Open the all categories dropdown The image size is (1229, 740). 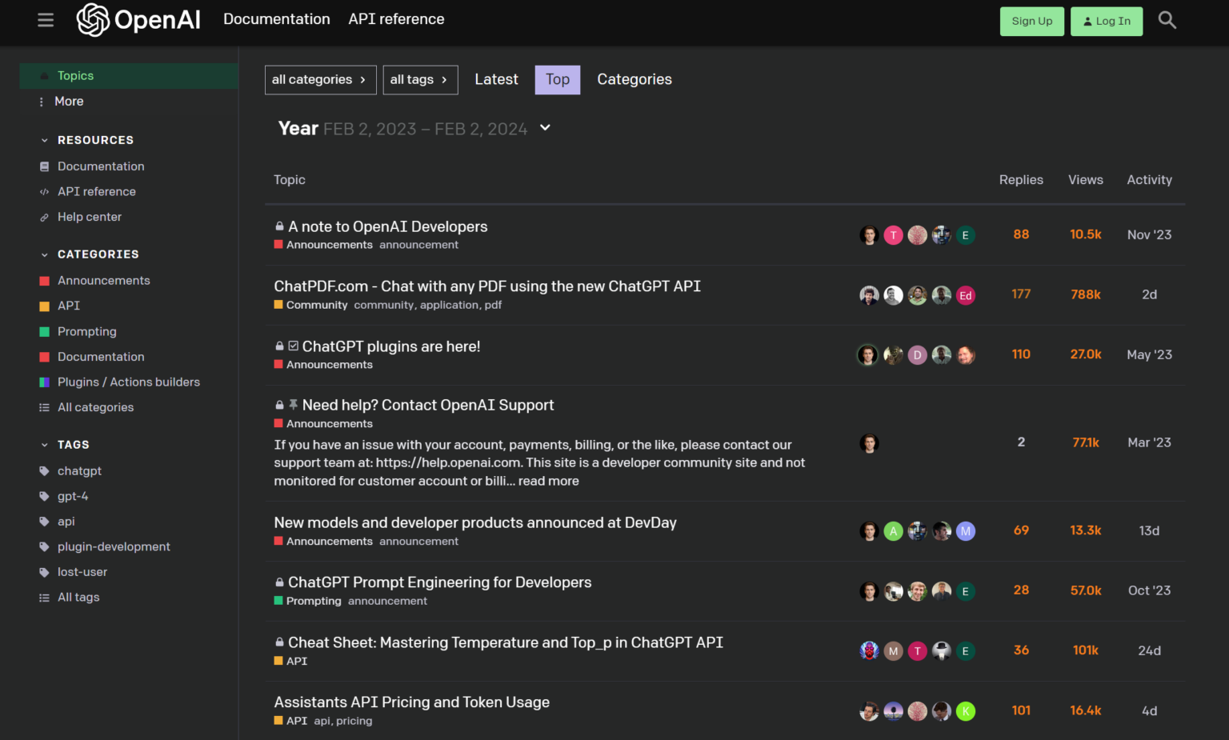320,80
